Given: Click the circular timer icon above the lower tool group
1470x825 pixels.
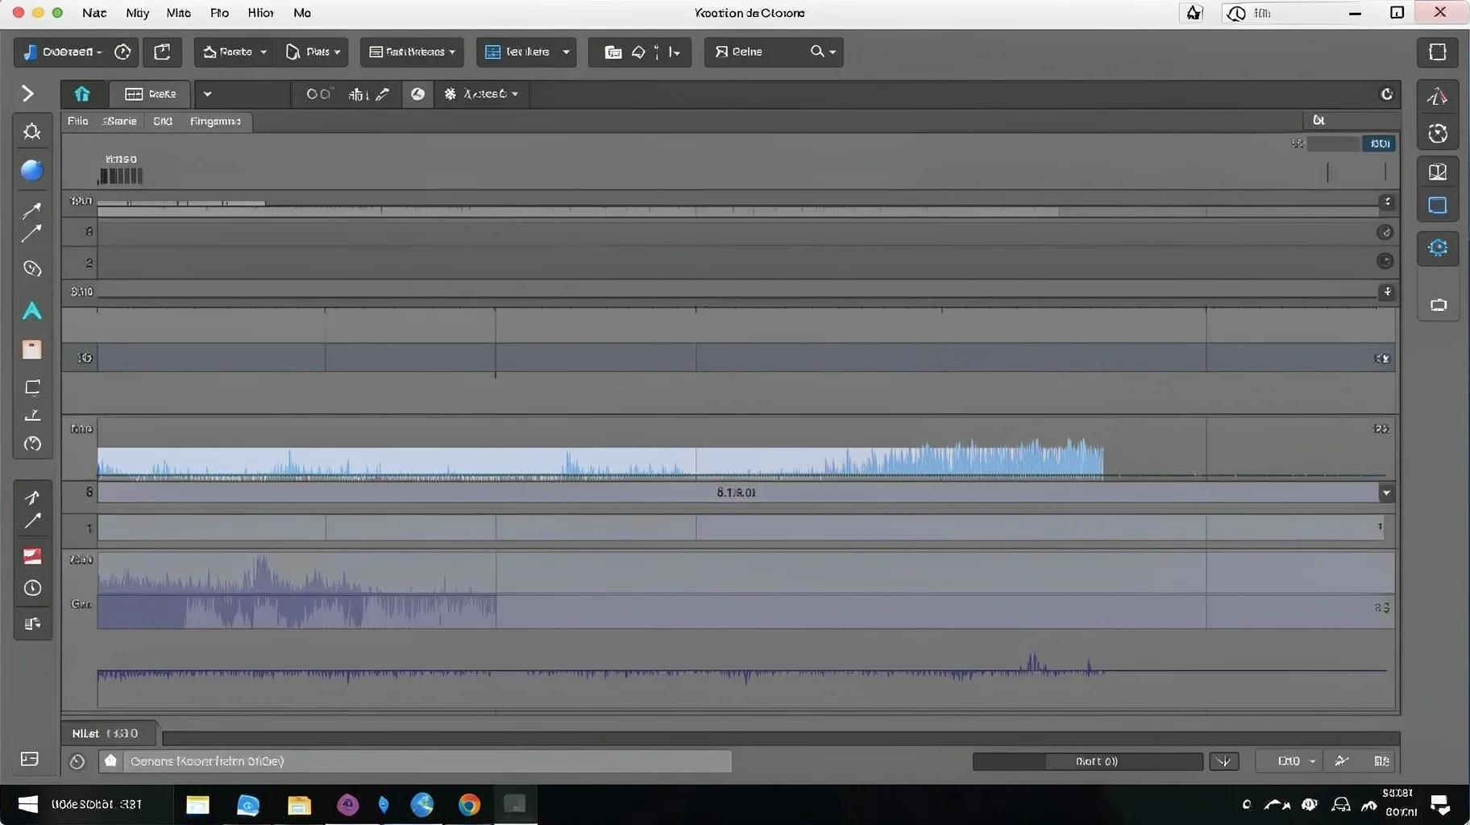Looking at the screenshot, I should [32, 444].
